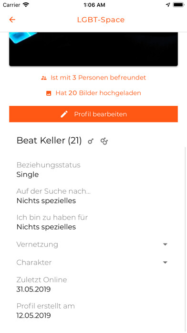Tap the LGBT-Space title in header
187x333 pixels.
101,20
